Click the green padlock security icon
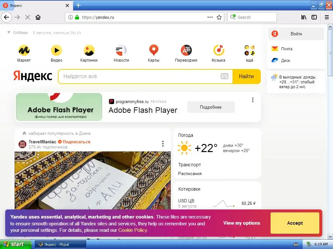 tap(77, 17)
